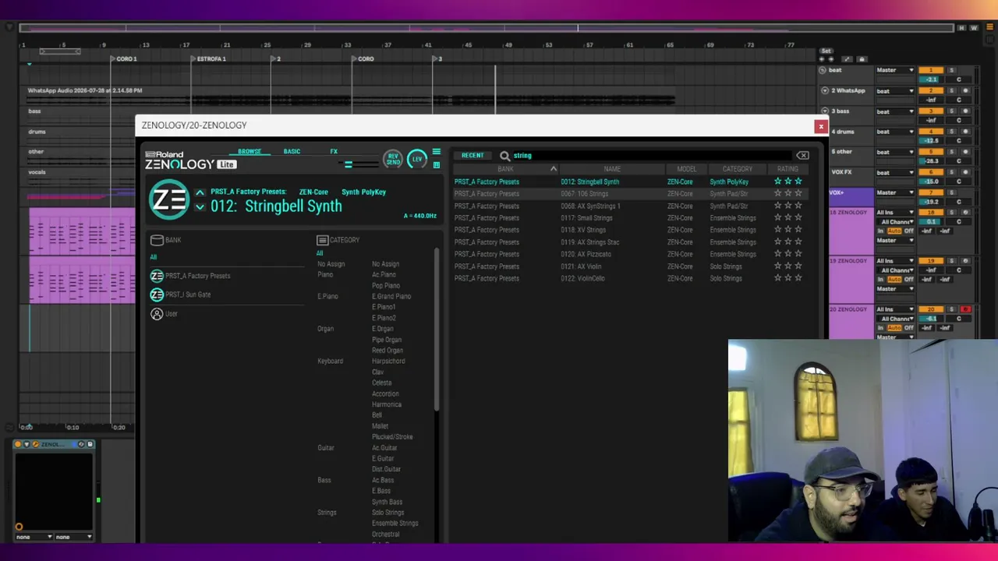Unfold the beat group track
Image resolution: width=998 pixels, height=561 pixels.
(823, 70)
